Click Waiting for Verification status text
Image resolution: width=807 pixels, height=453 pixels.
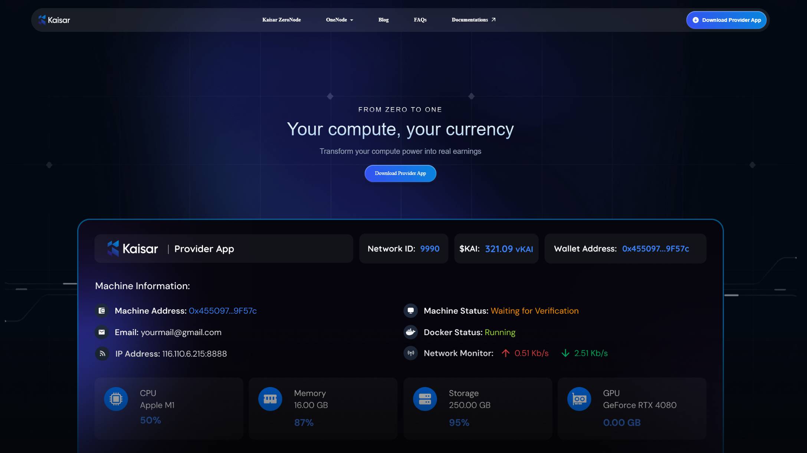pyautogui.click(x=535, y=311)
